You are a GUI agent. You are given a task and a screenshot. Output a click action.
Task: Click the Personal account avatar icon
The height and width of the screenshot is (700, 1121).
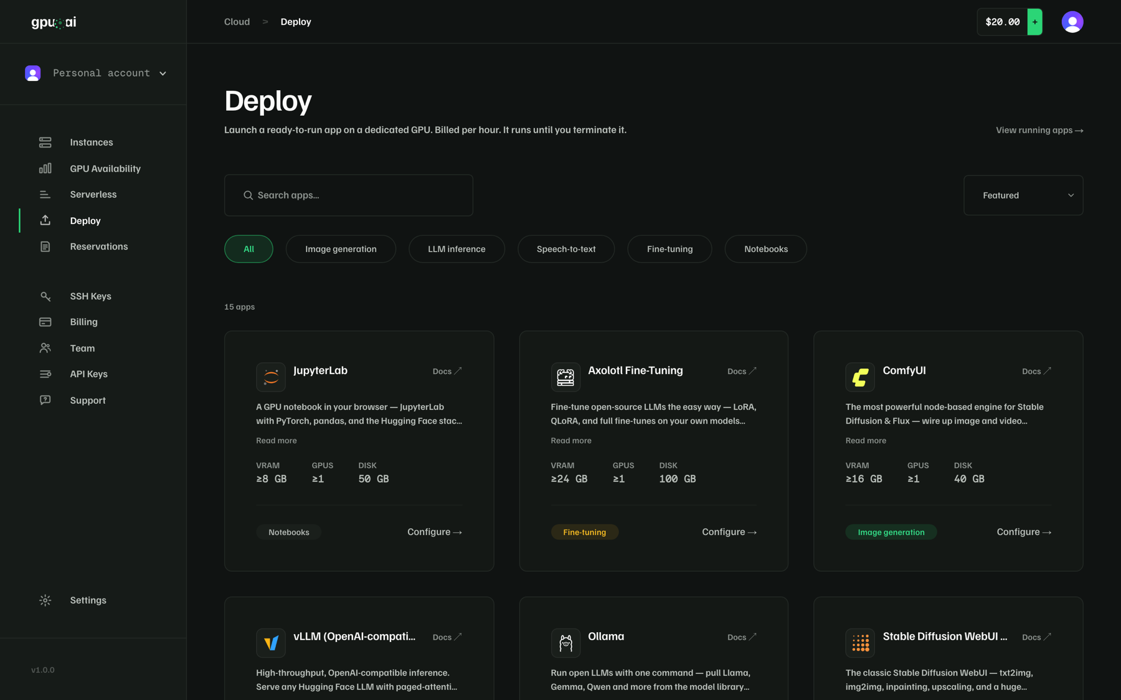pos(33,73)
